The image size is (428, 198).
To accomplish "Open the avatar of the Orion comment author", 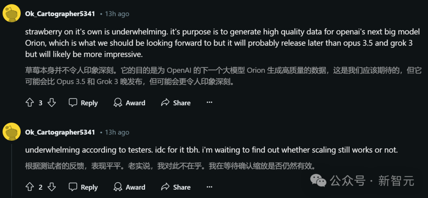I will [x=11, y=13].
